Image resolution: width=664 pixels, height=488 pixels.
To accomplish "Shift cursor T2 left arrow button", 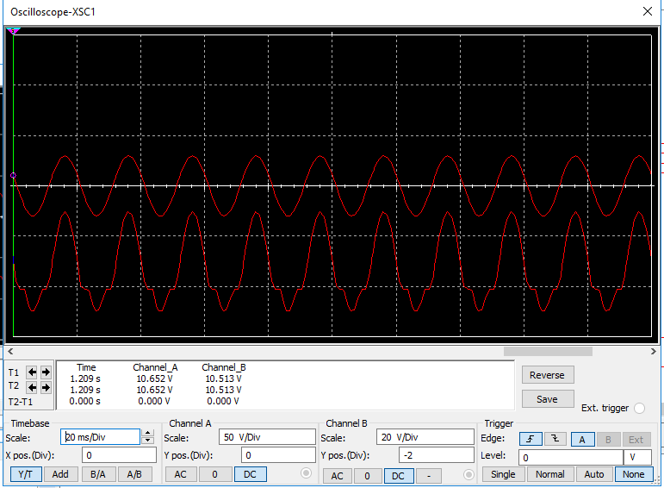I will [32, 387].
